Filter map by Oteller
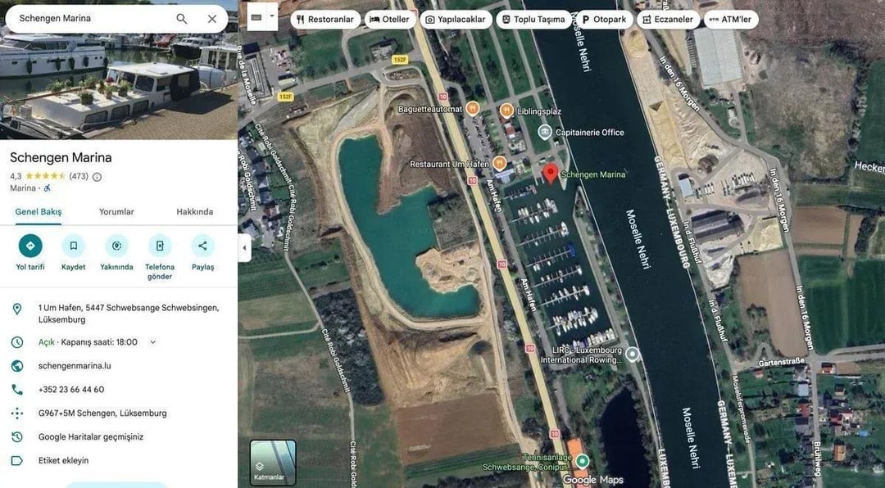885x488 pixels. (x=389, y=20)
